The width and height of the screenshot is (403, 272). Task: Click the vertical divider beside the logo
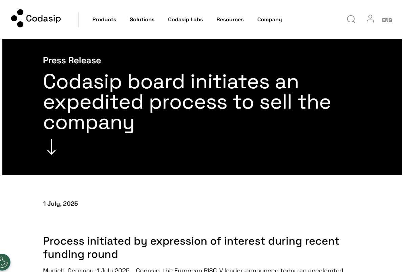pyautogui.click(x=79, y=20)
